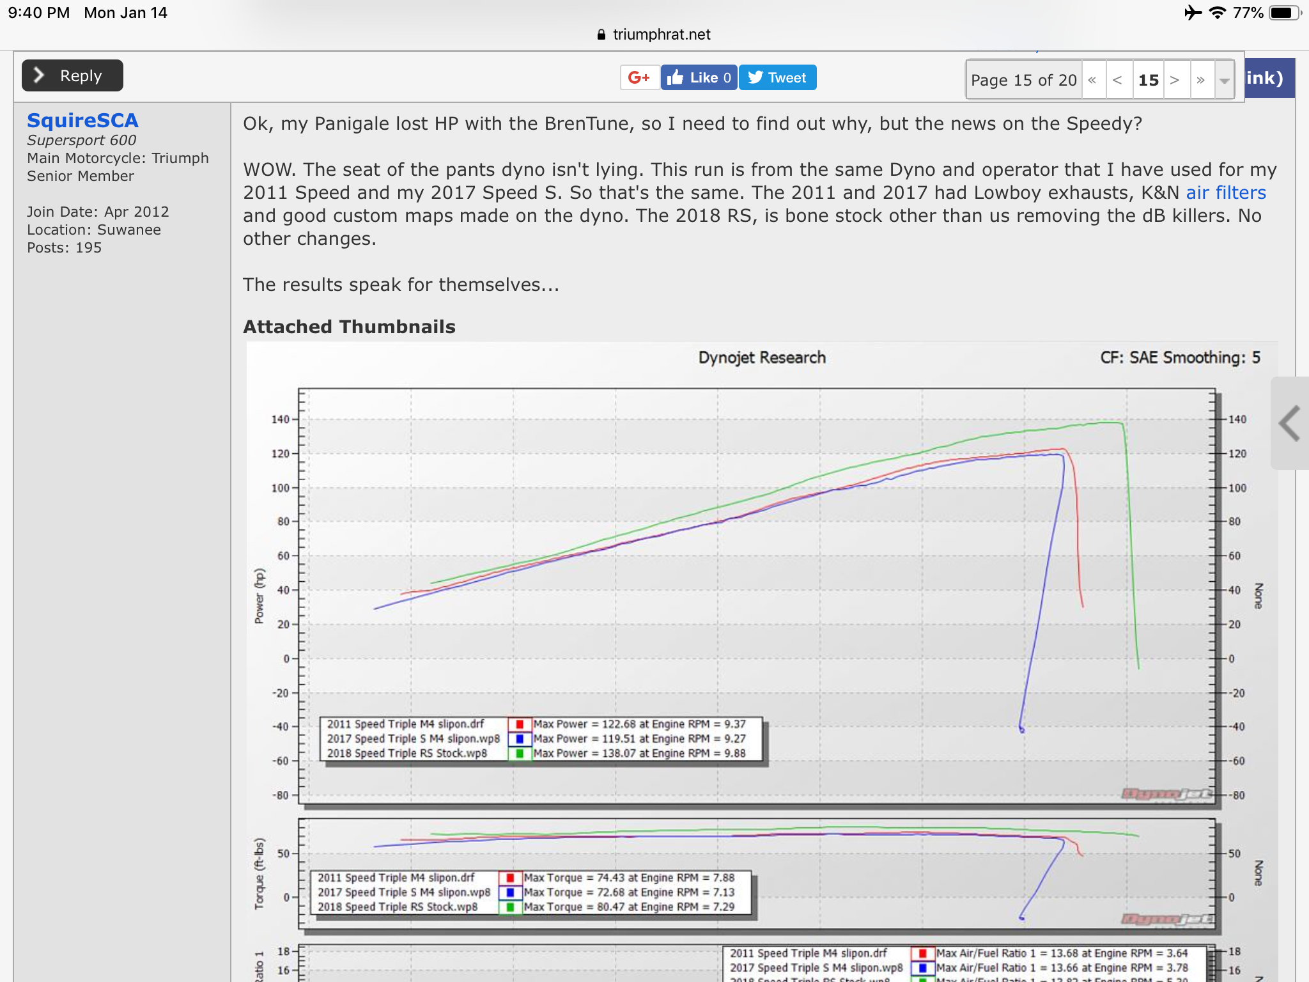1309x982 pixels.
Task: Click green swatch for 2018 Speed Triple RS power
Action: (520, 754)
